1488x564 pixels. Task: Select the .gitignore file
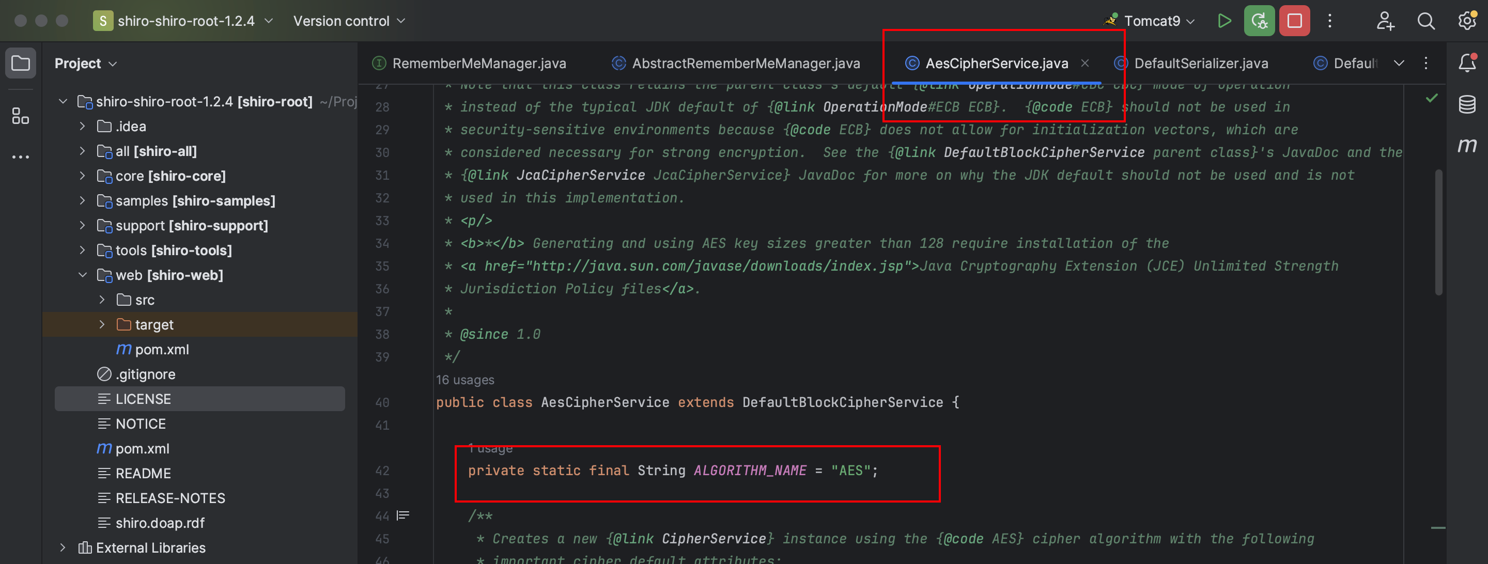(136, 374)
